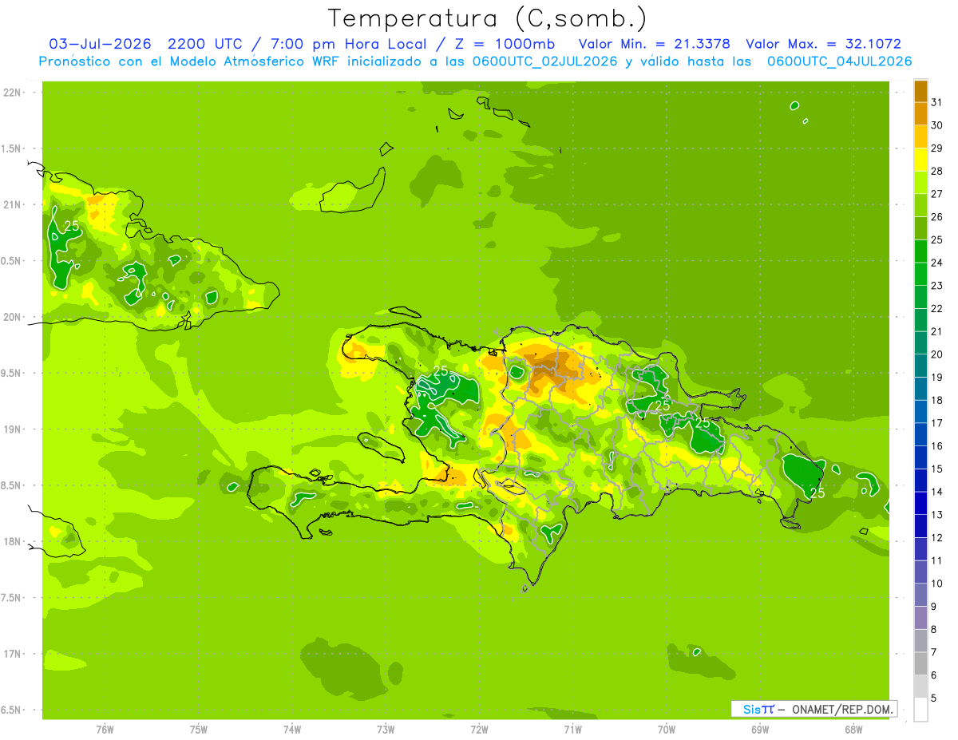Screen dimensions: 958x740
Task: Click the '19N' latitude label
Action: [x=14, y=429]
